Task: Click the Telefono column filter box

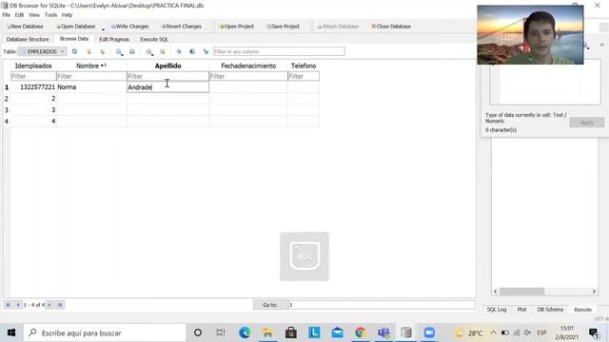Action: click(x=304, y=76)
